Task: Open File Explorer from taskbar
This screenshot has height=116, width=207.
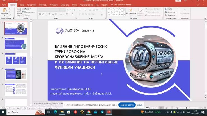Action: click(x=62, y=112)
